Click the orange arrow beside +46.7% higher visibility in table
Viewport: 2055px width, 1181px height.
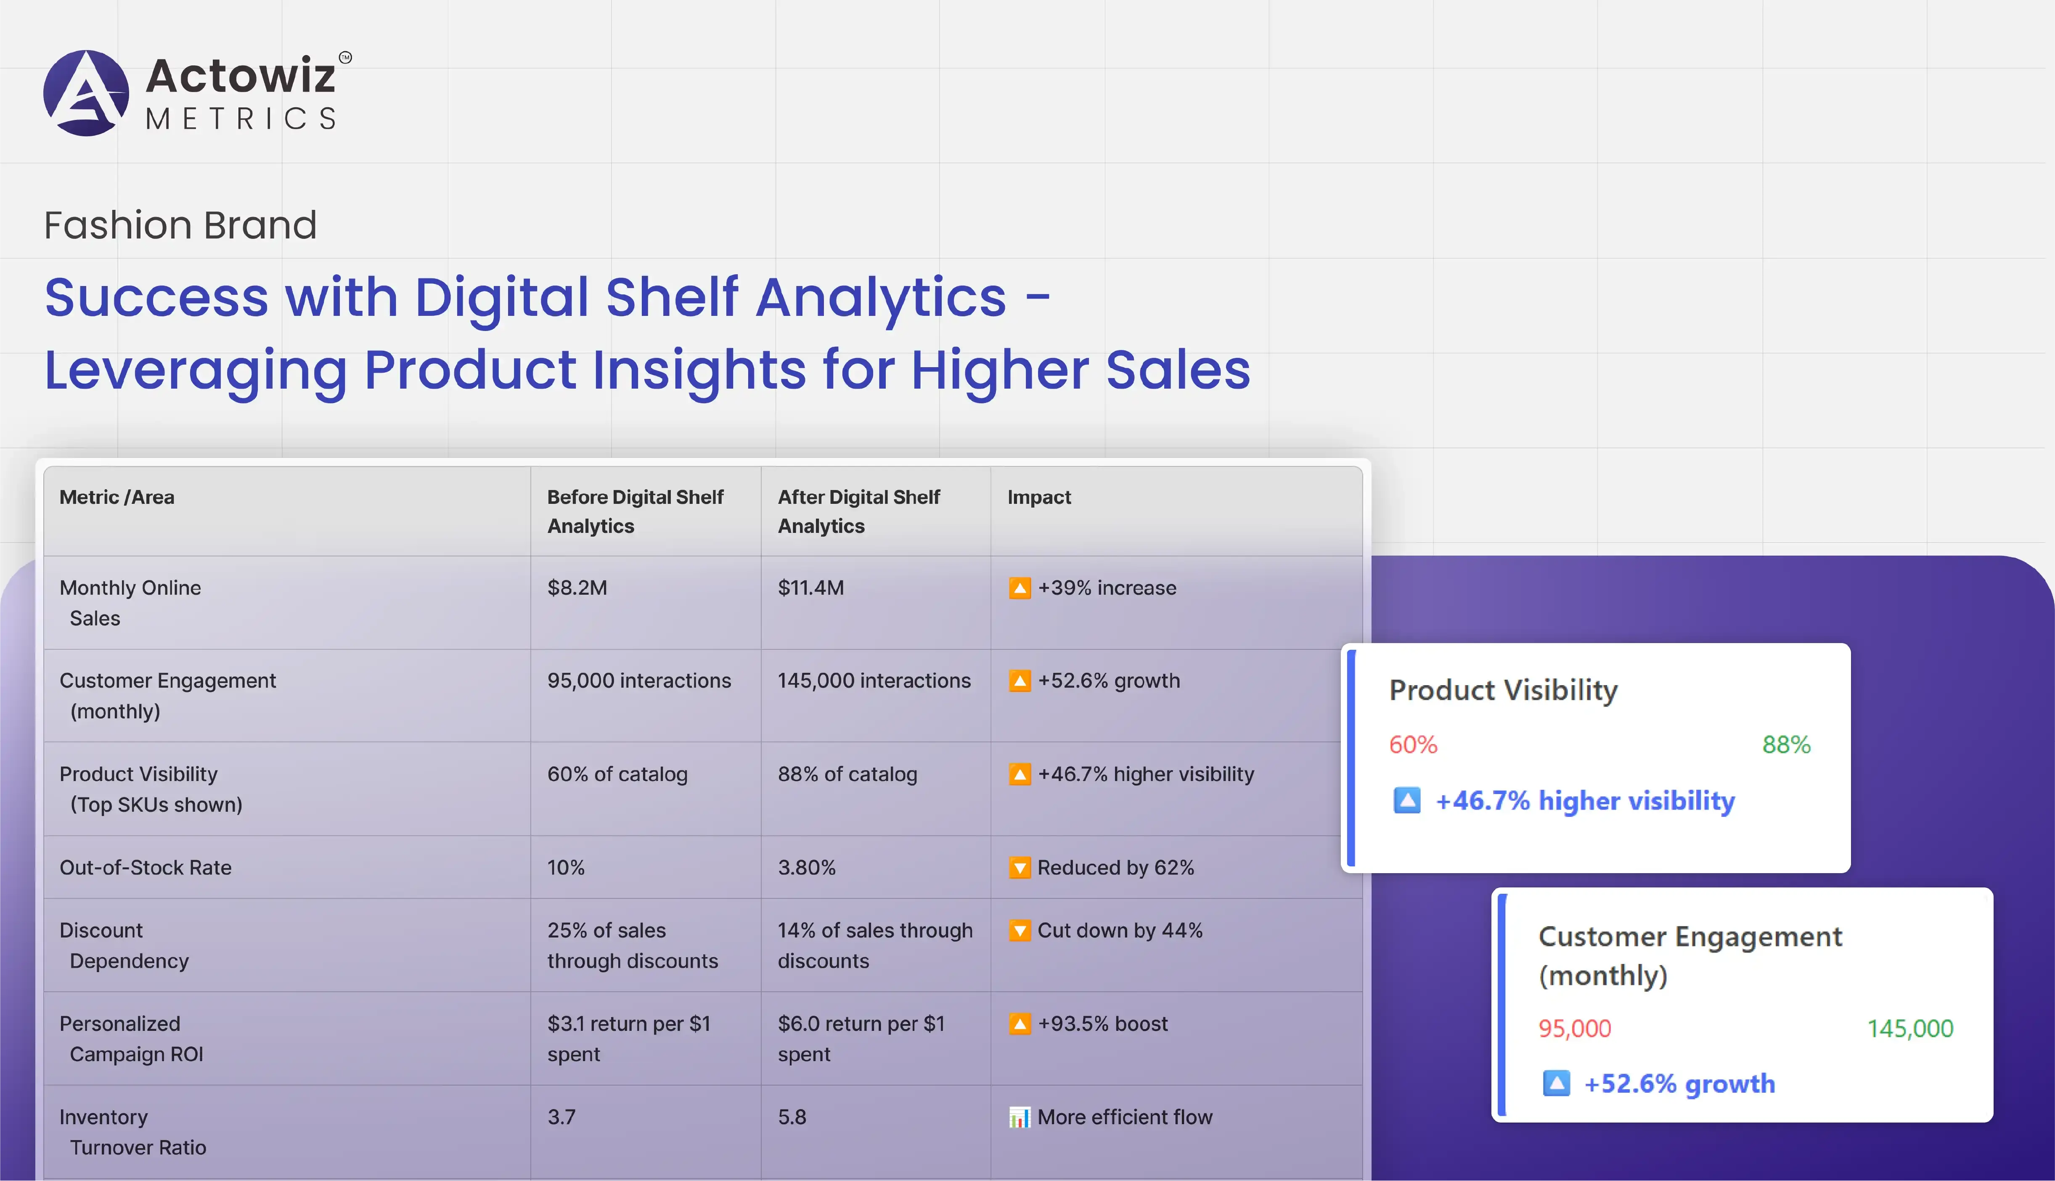[1020, 774]
